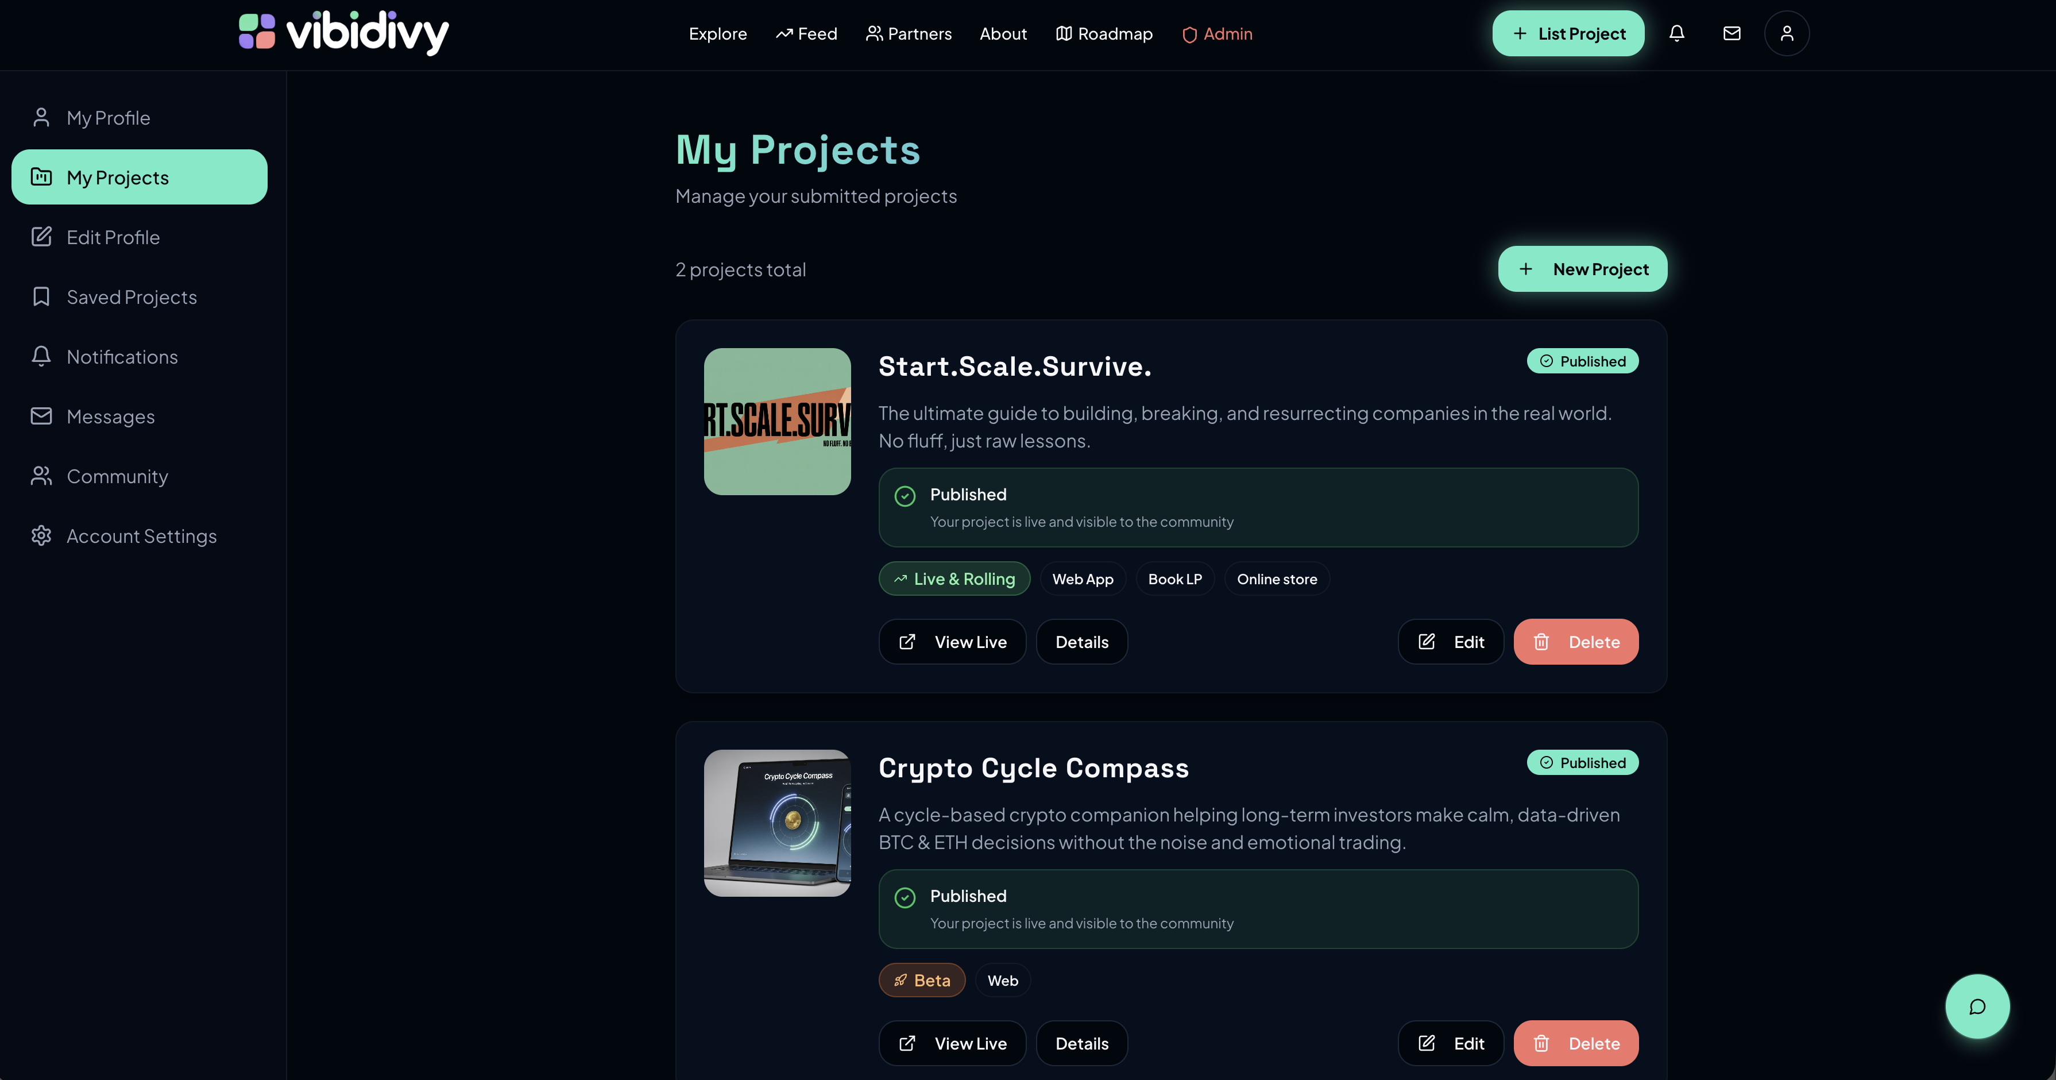Go to Saved Projects in sidebar
The width and height of the screenshot is (2056, 1080).
[131, 297]
